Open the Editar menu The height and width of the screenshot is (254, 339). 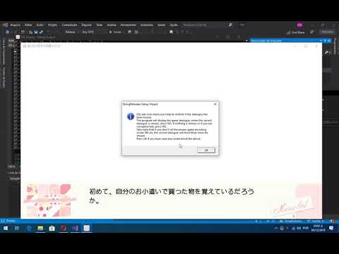[x=28, y=25]
